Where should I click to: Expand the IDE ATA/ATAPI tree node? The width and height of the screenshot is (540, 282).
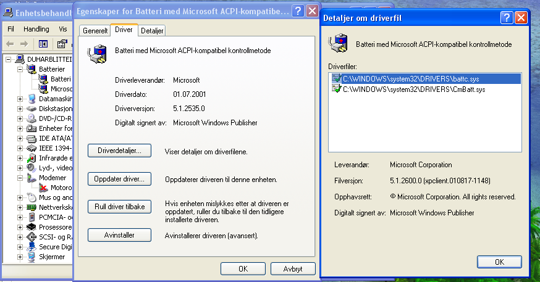pos(20,139)
